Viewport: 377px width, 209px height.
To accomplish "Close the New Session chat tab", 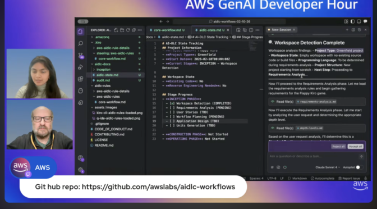I will click(294, 30).
